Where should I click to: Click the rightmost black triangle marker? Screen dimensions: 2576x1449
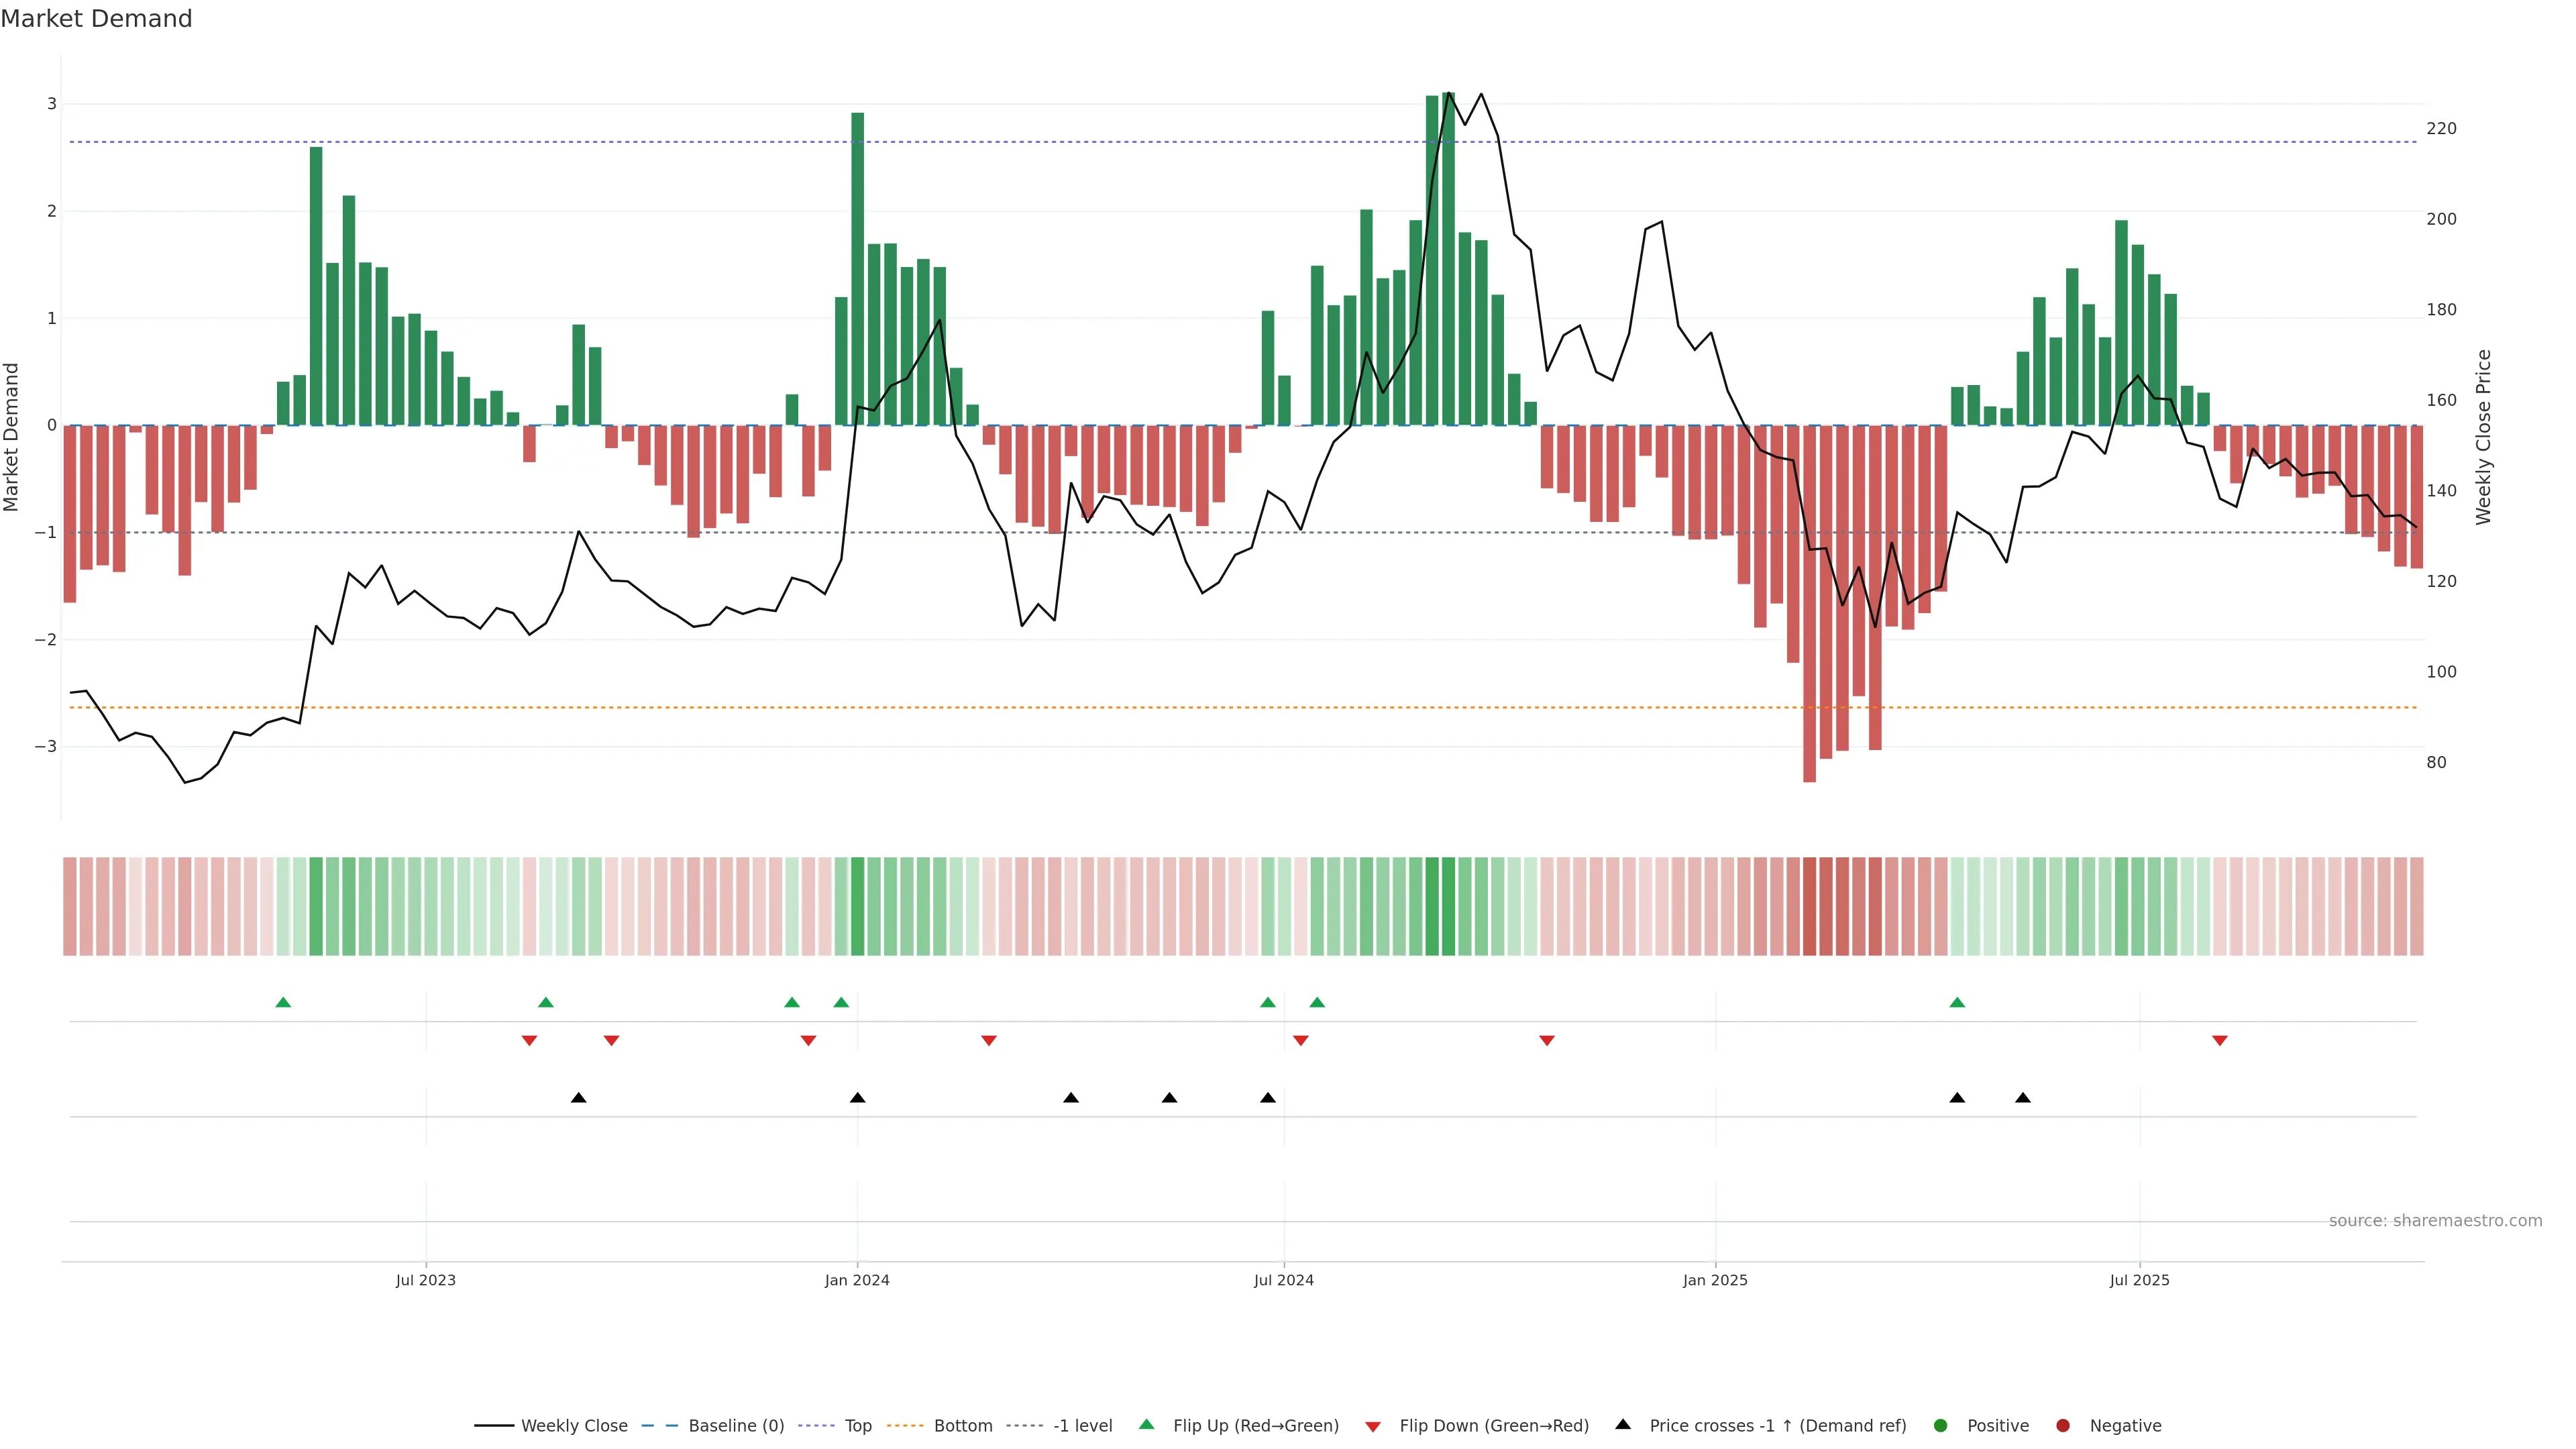click(x=2023, y=1098)
